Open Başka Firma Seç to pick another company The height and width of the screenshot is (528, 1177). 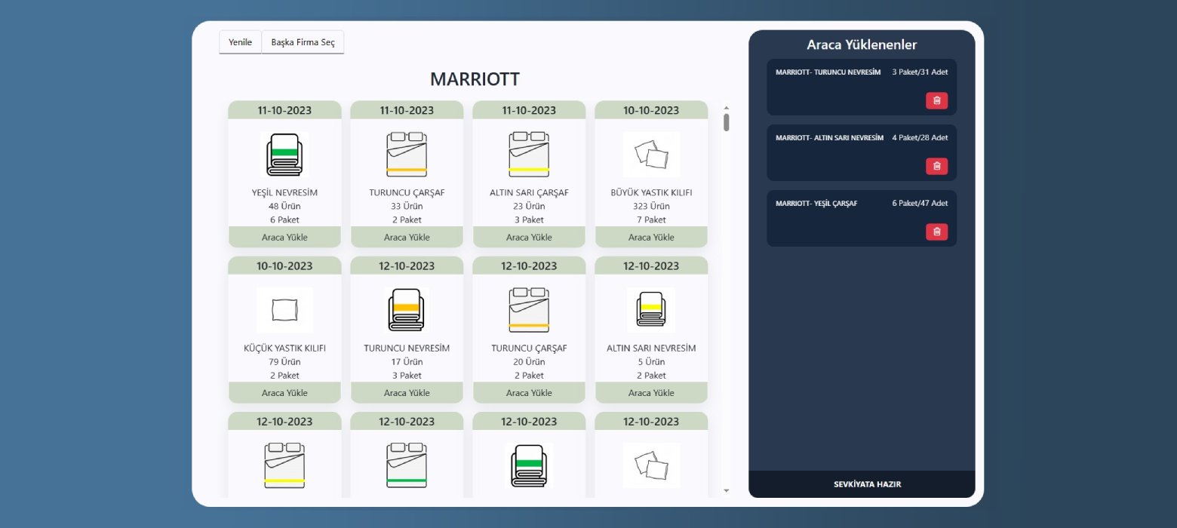pyautogui.click(x=303, y=42)
